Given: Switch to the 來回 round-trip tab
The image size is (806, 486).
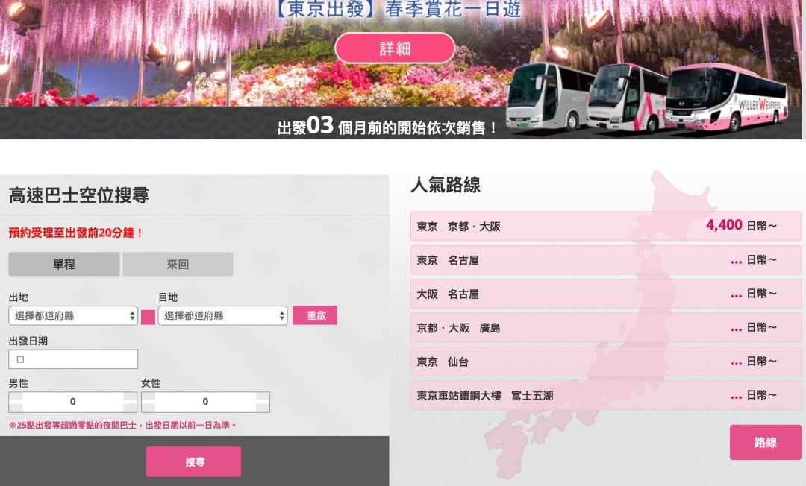Looking at the screenshot, I should tap(178, 263).
